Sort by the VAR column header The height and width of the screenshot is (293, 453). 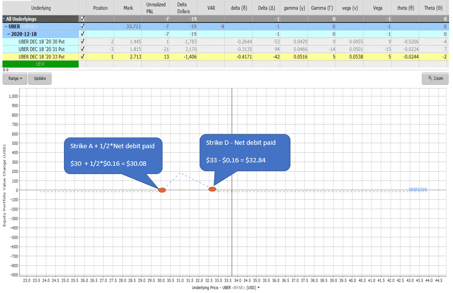(211, 8)
